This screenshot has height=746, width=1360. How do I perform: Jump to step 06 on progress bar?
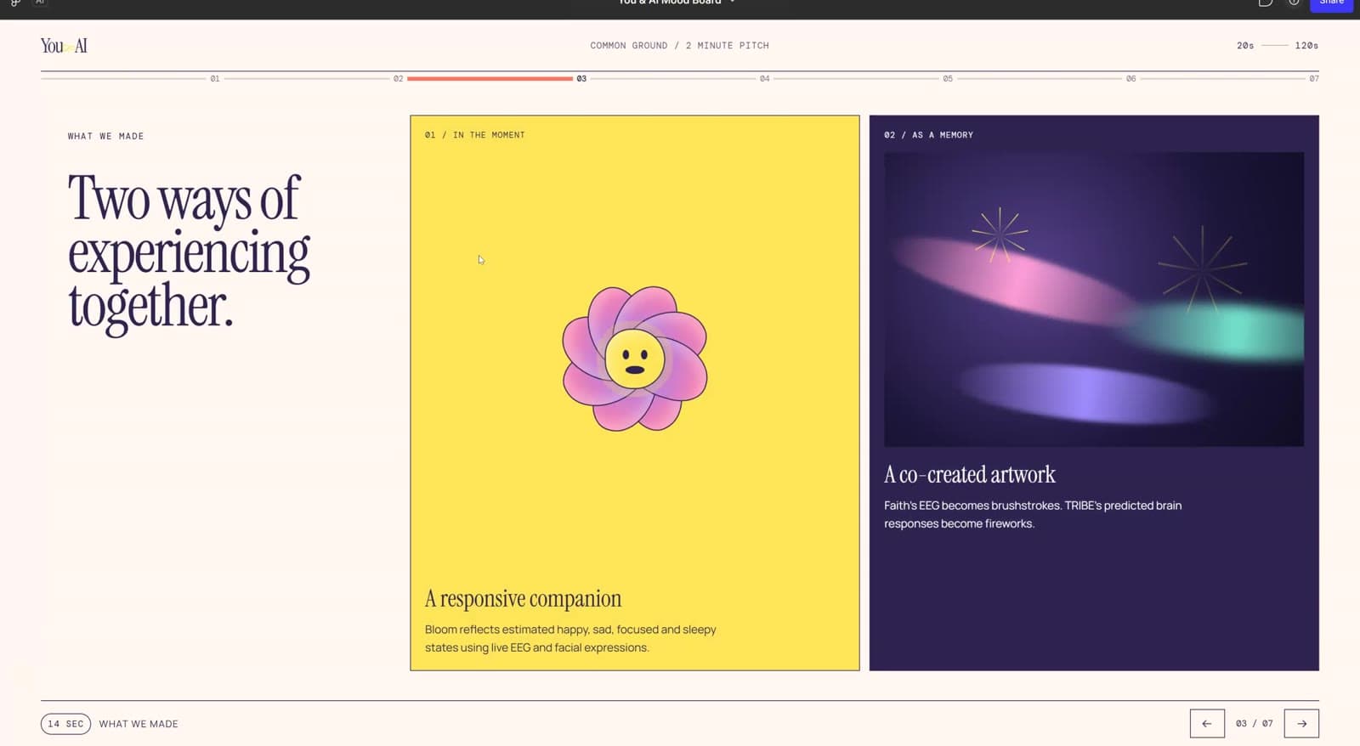[x=1130, y=78]
